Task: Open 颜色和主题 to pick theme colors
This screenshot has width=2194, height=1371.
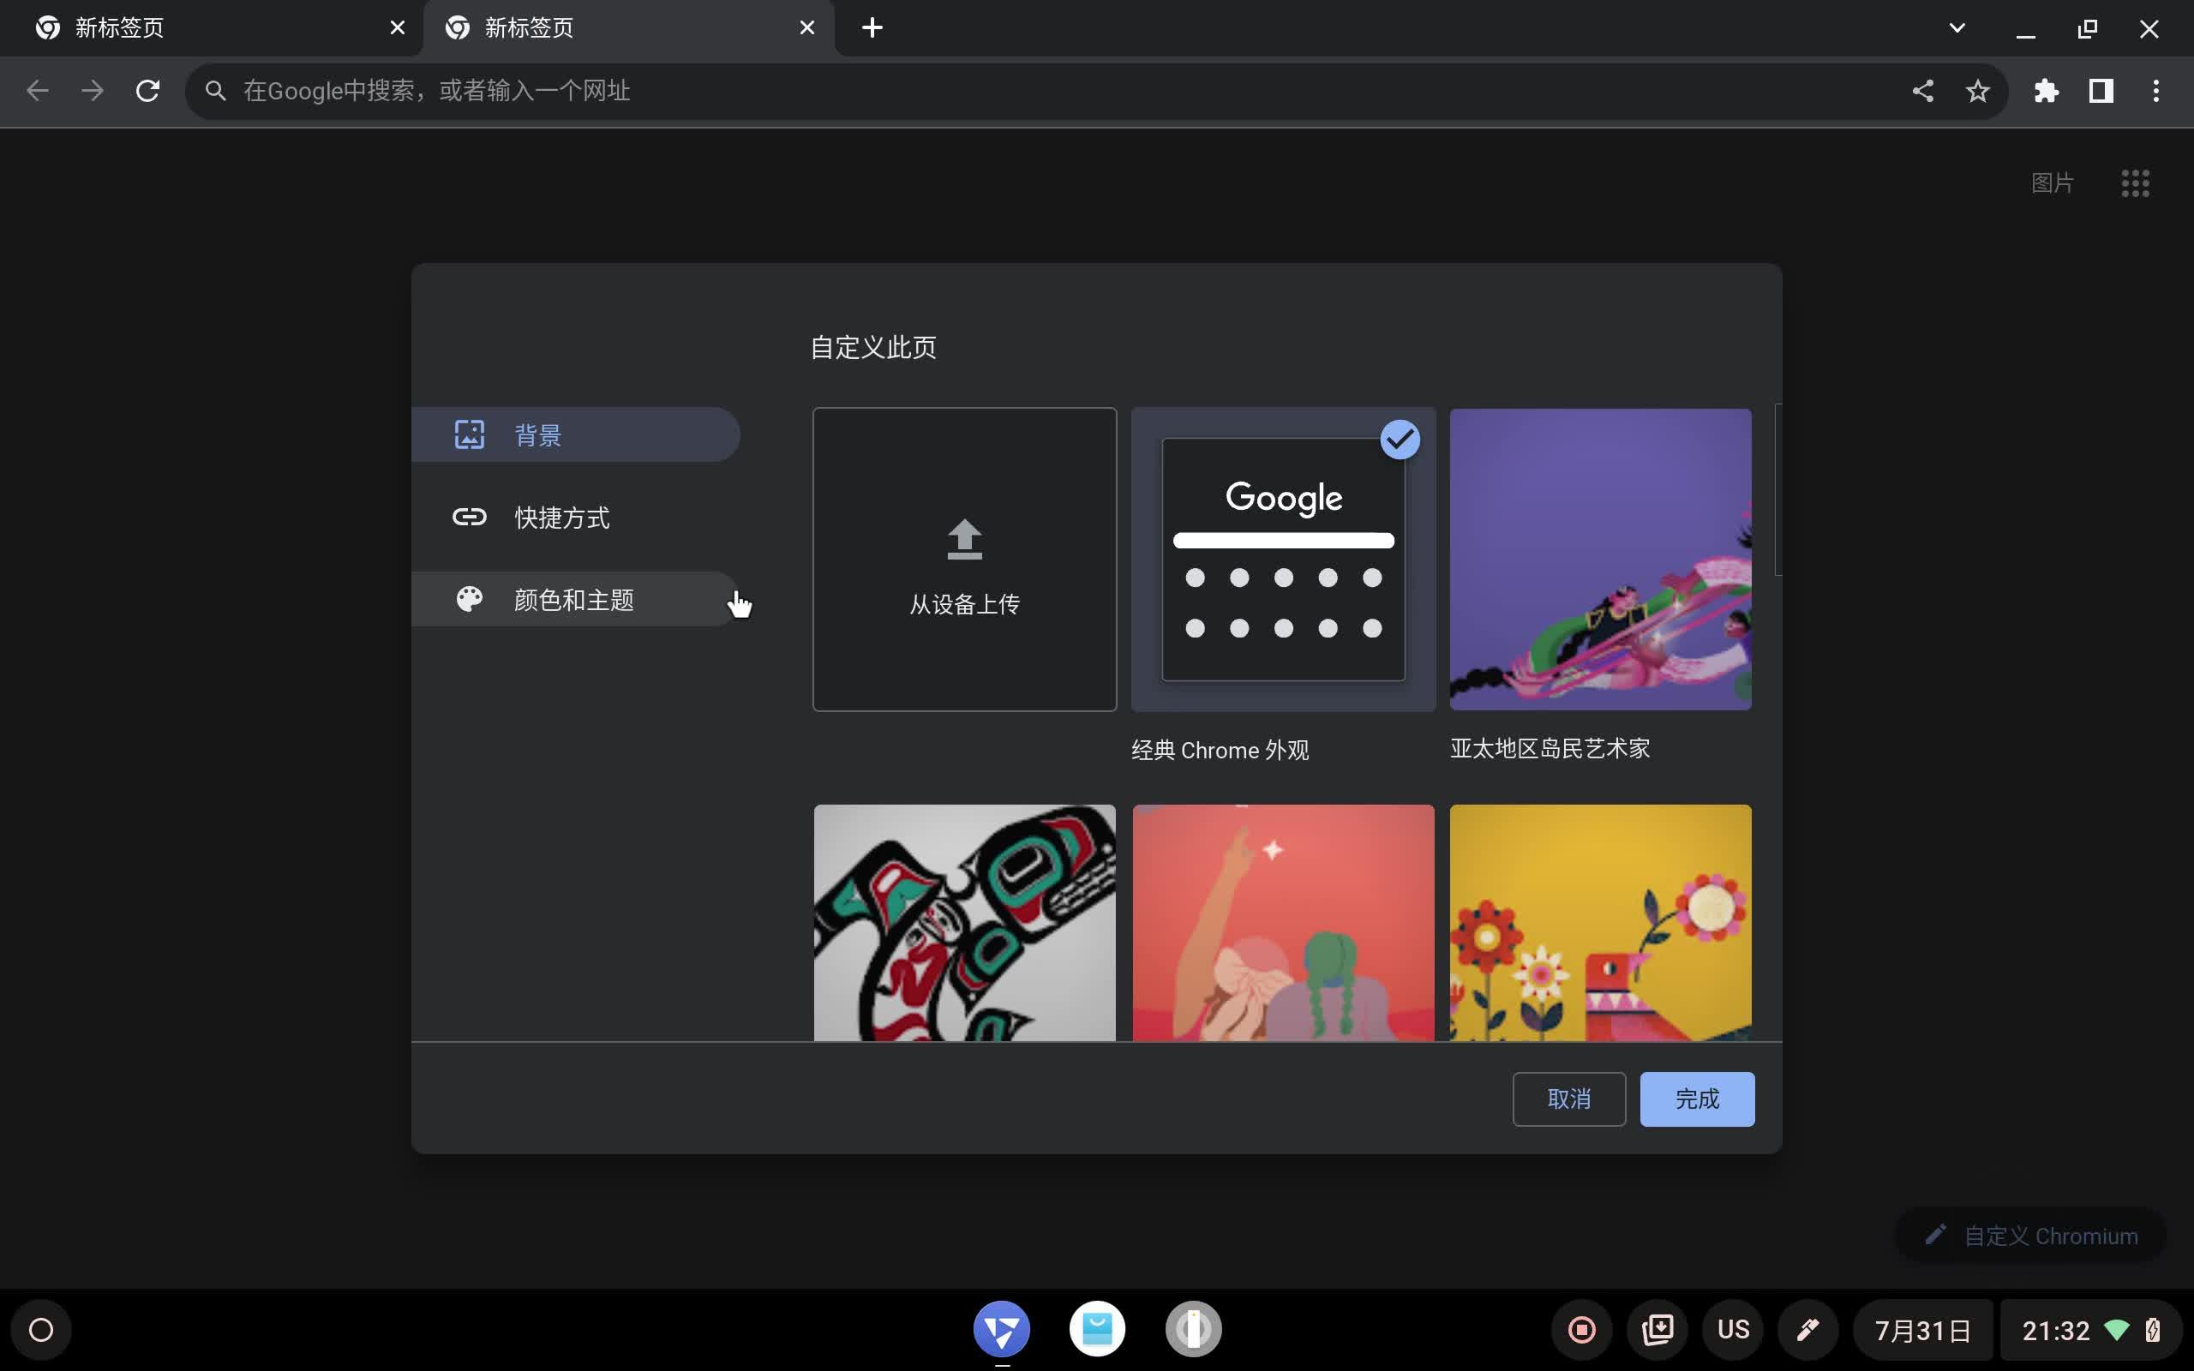Action: coord(573,599)
